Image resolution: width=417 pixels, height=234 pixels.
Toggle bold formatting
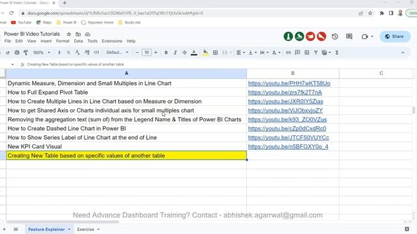166,53
